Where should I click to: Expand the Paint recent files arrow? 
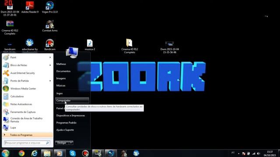(50, 57)
